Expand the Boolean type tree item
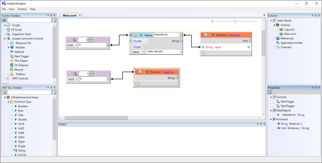This screenshot has height=163, width=322. point(12,106)
